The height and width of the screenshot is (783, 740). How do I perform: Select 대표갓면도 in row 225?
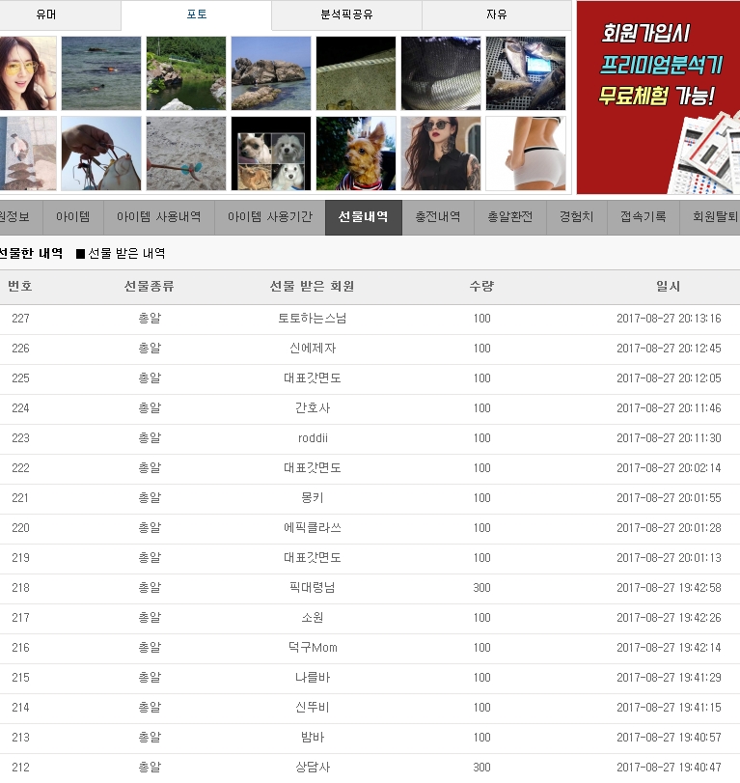click(x=313, y=378)
